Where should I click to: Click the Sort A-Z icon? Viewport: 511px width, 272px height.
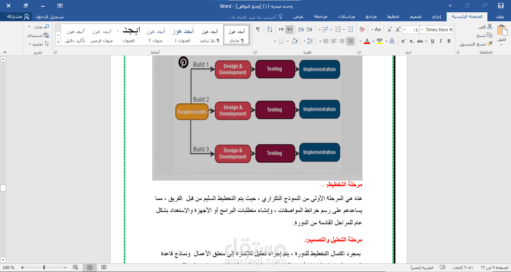(x=269, y=29)
